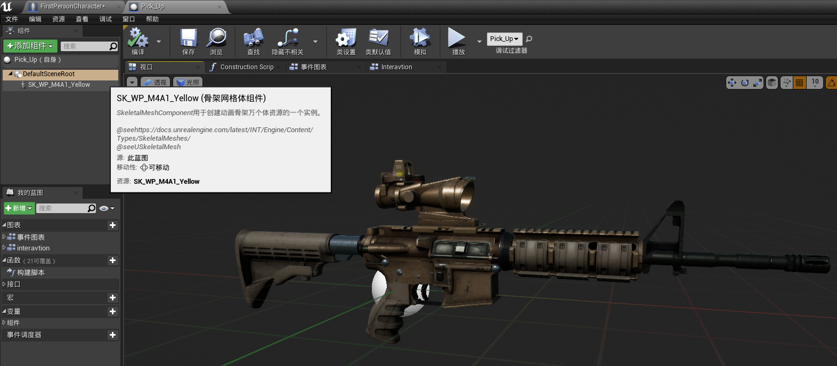Open the 帮助 help menu
This screenshot has height=366, width=837.
152,19
